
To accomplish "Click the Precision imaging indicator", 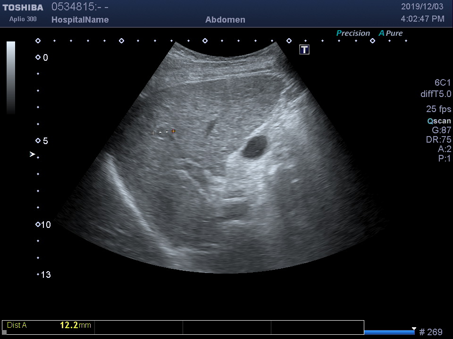I will point(353,33).
